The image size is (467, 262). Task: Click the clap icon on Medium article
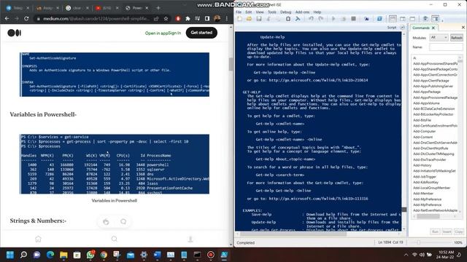[x=106, y=221]
